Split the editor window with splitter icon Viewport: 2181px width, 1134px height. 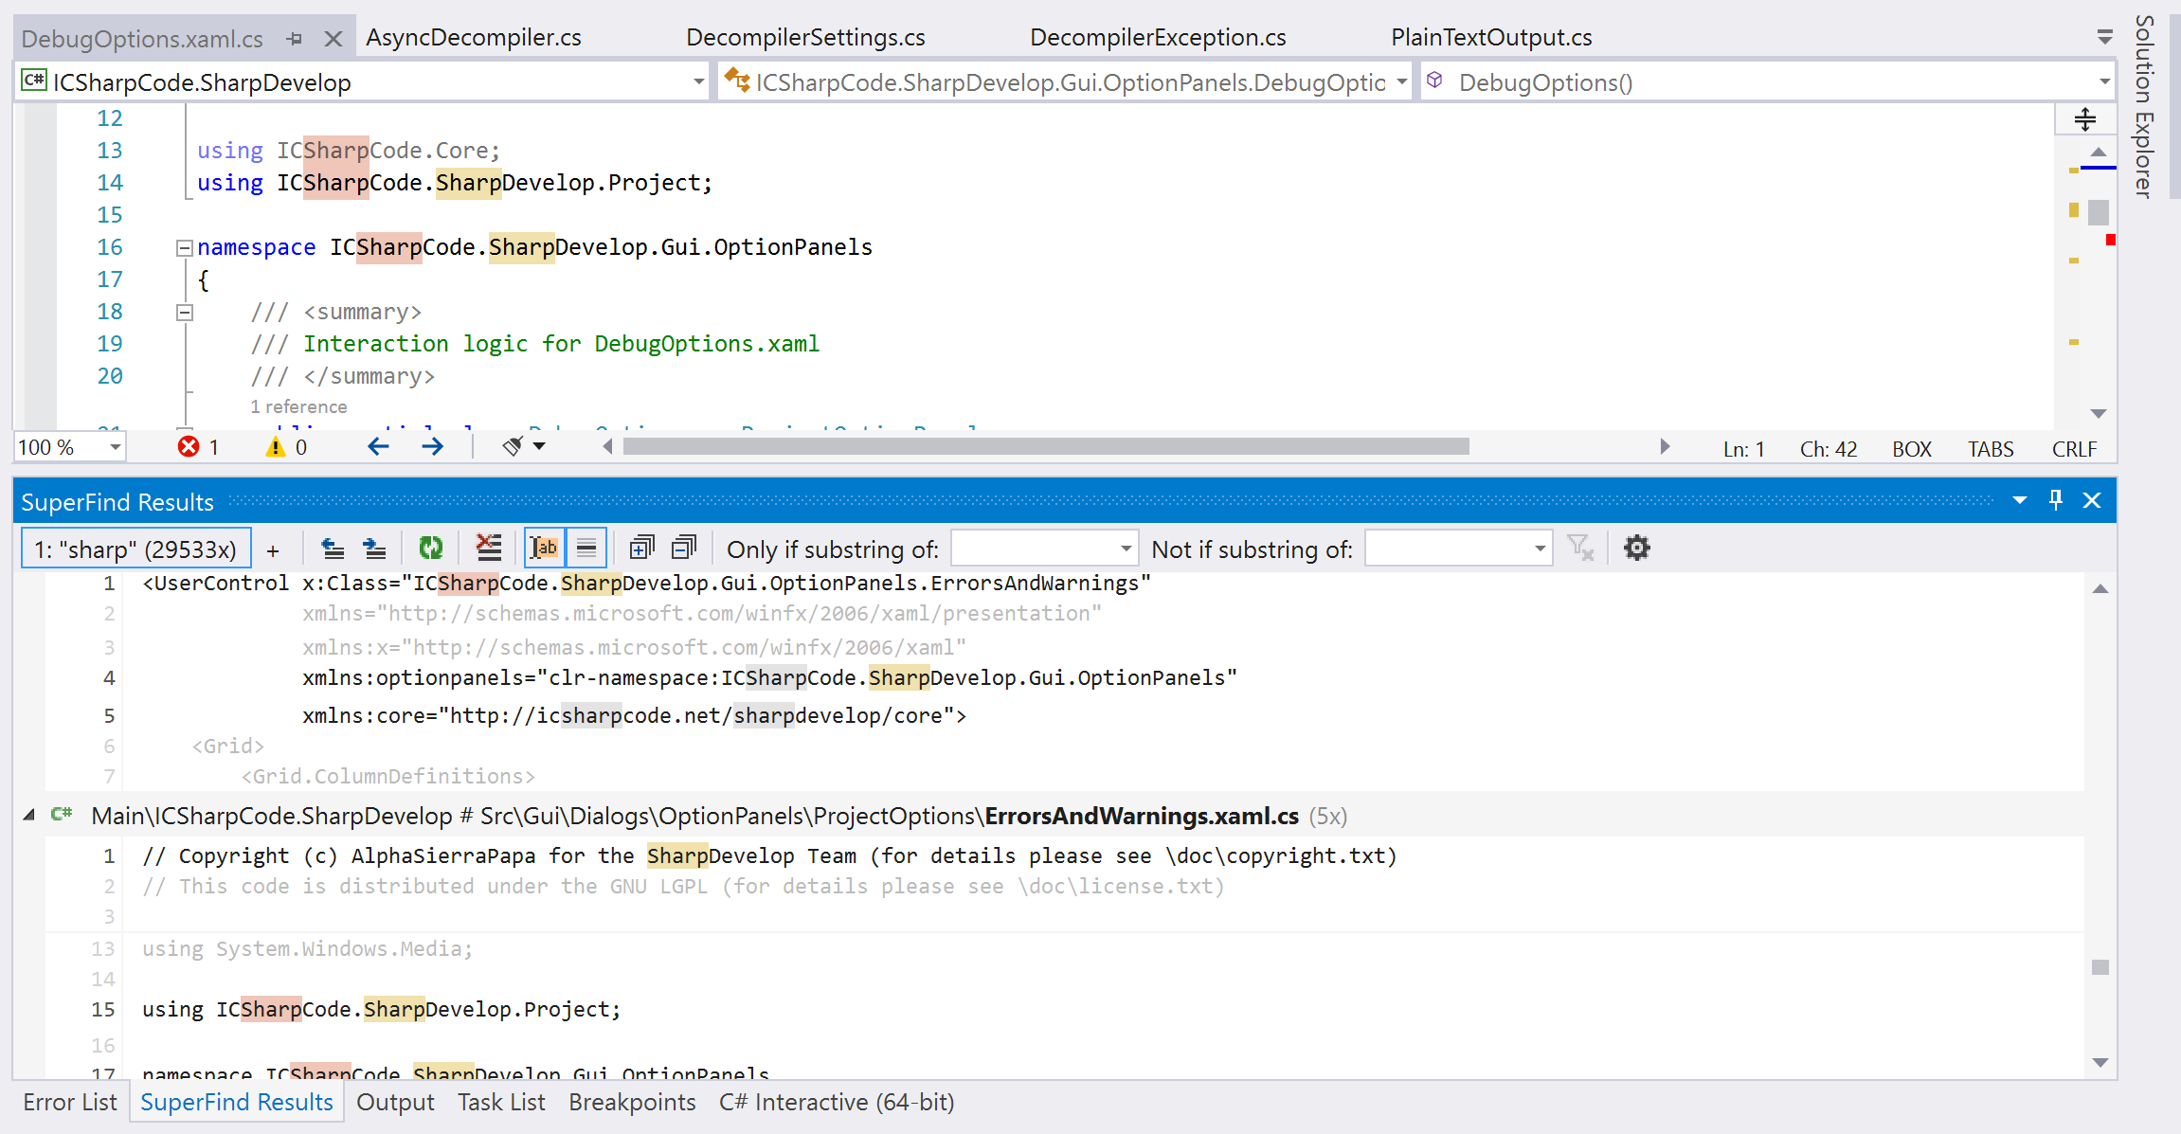[2084, 119]
